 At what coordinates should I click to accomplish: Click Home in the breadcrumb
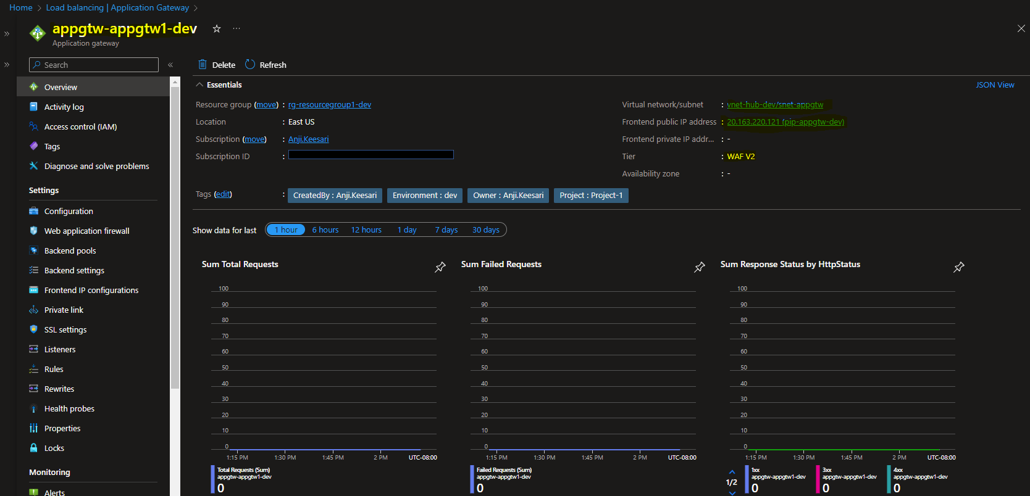point(21,7)
